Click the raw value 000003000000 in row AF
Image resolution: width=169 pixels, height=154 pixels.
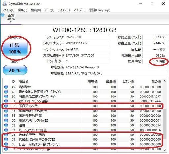(x=150, y=92)
